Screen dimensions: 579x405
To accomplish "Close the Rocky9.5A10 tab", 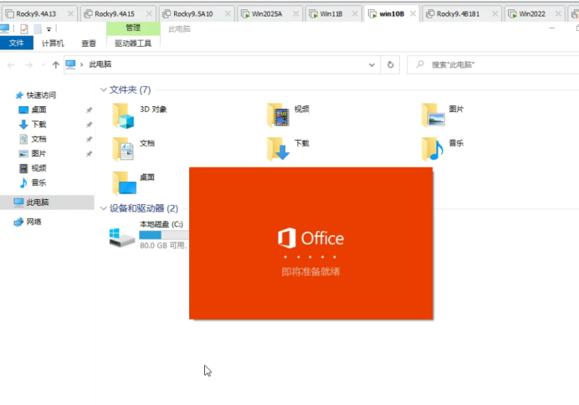I will tap(228, 13).
